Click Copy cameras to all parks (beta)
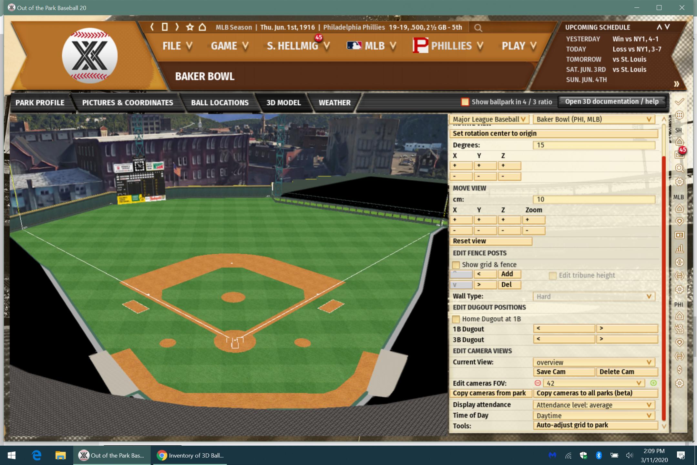The width and height of the screenshot is (697, 465). (595, 393)
